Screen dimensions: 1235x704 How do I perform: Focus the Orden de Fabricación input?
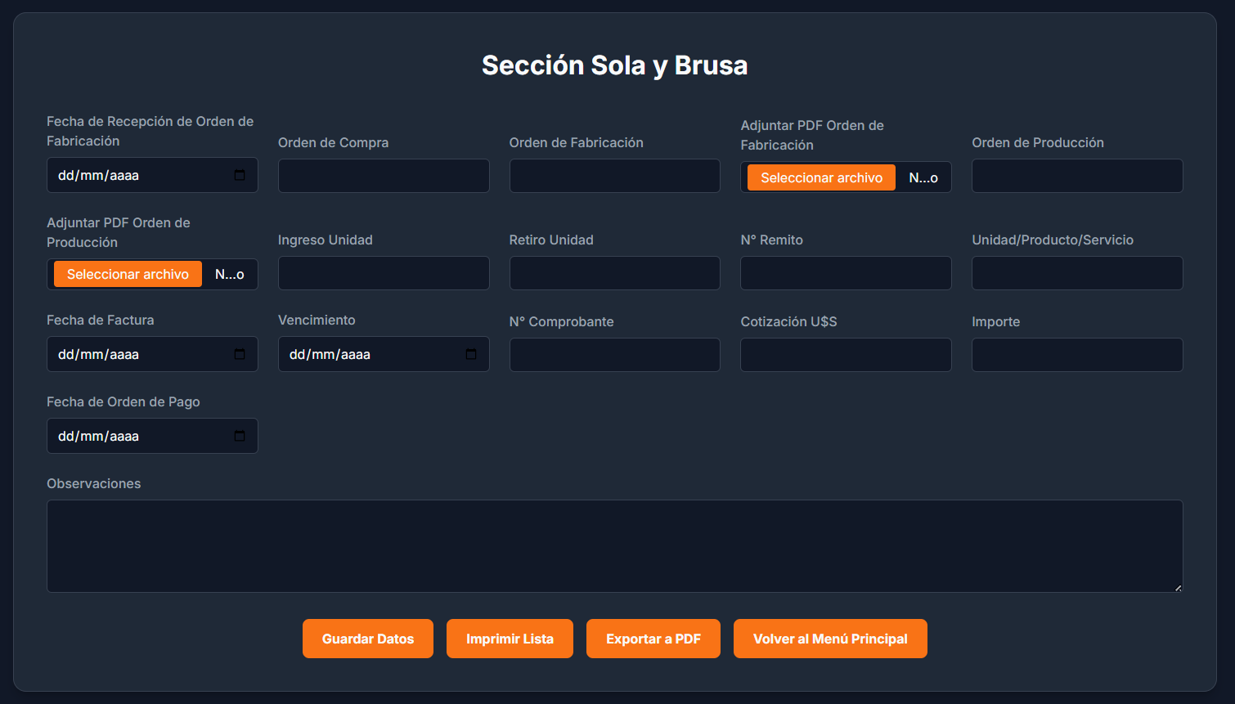[614, 175]
